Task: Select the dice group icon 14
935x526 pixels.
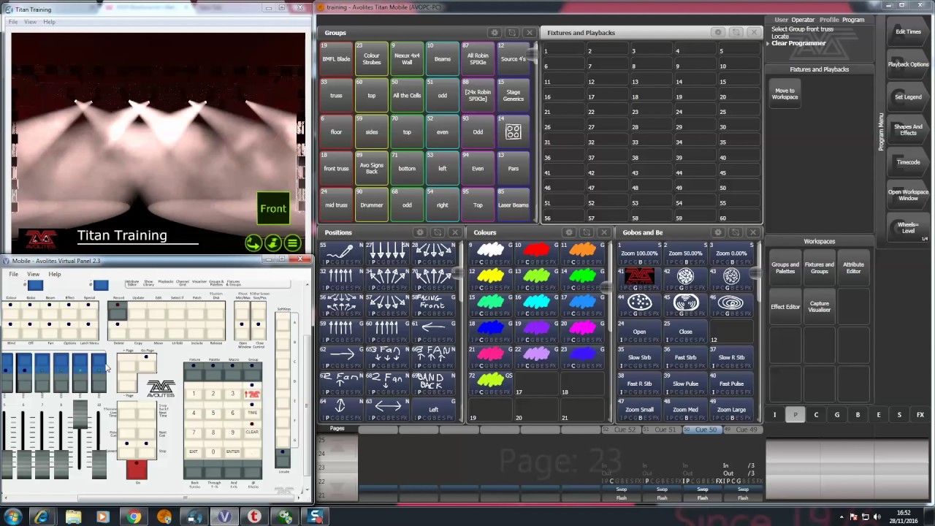Action: [514, 131]
